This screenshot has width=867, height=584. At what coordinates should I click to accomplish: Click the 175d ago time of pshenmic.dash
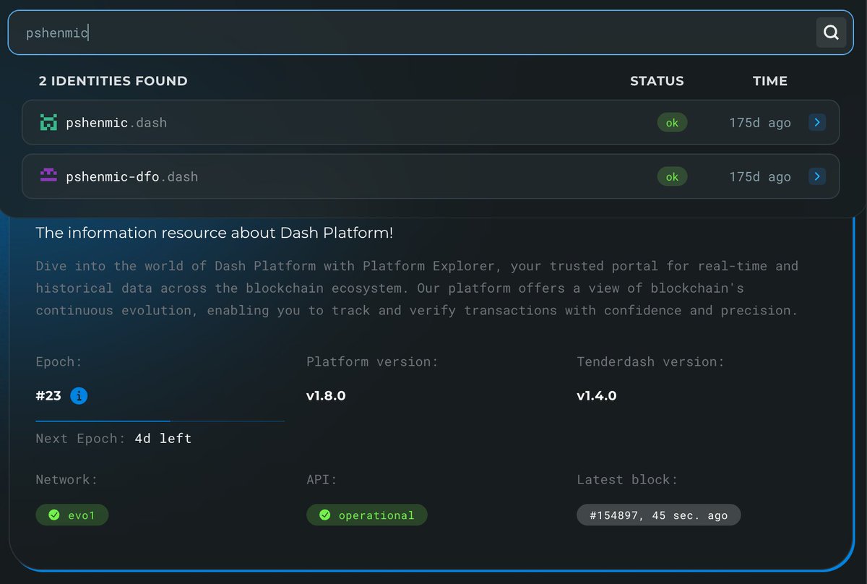coord(760,123)
